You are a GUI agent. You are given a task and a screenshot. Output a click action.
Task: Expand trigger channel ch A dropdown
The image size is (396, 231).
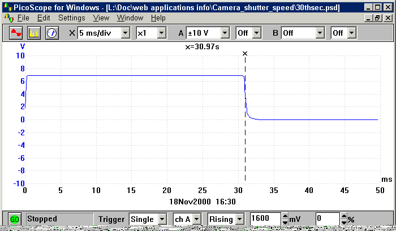coord(200,219)
